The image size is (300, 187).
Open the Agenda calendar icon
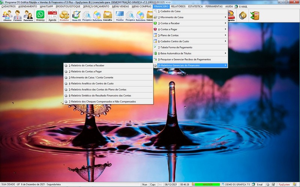pos(52,15)
